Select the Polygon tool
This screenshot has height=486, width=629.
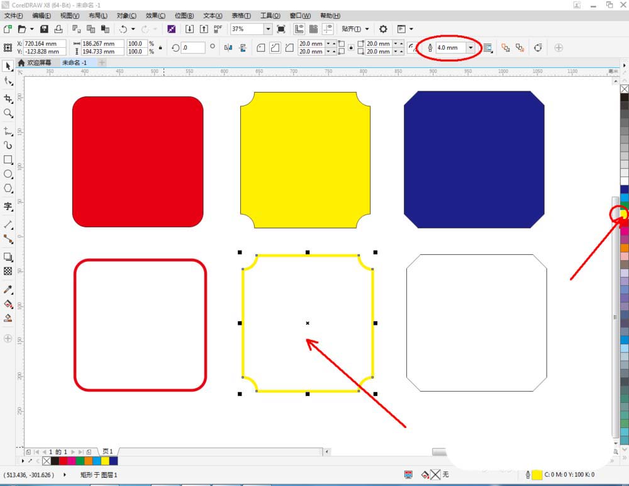click(8, 188)
